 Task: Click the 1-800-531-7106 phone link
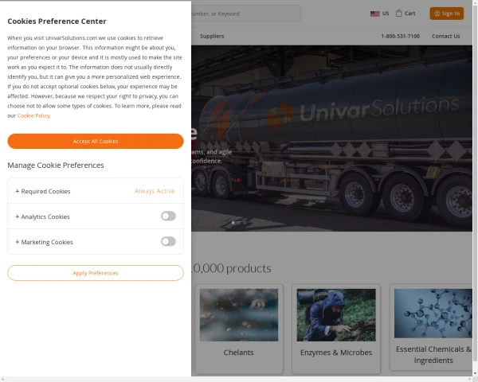(x=400, y=36)
